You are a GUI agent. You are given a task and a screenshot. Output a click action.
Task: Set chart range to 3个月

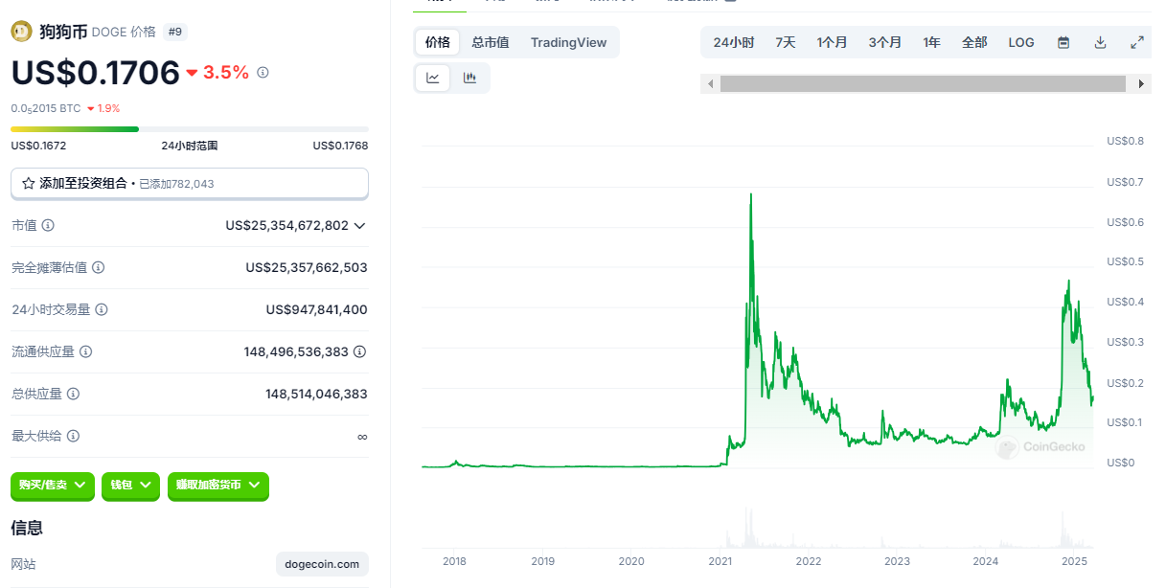(x=885, y=42)
